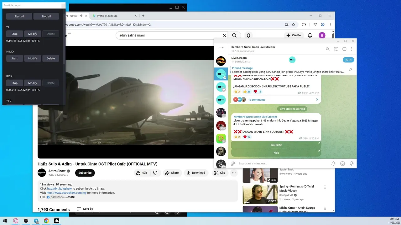Open emoji picker in Telegram
Image resolution: width=401 pixels, height=225 pixels.
pos(343,163)
